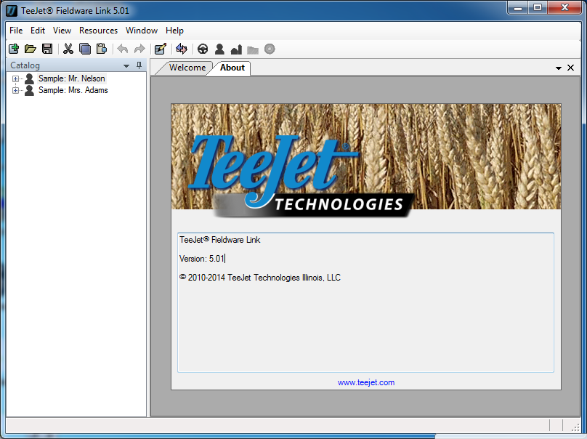Select Sample: Mrs. Adams in the catalog
587x439 pixels.
(73, 90)
